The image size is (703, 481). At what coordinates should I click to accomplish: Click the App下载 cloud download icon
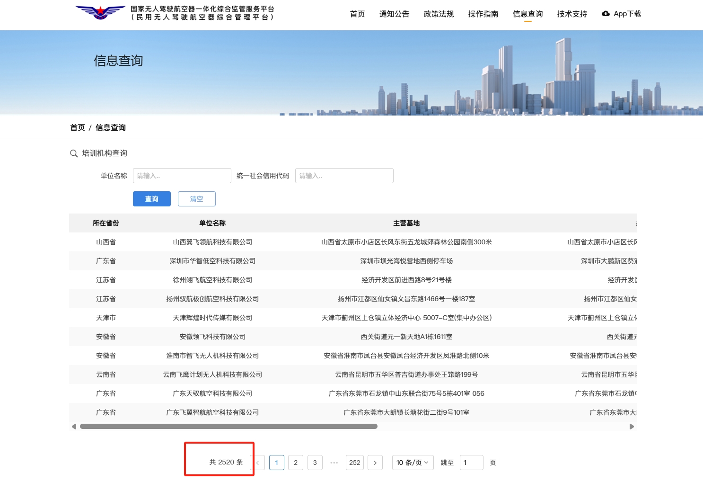[x=606, y=14]
